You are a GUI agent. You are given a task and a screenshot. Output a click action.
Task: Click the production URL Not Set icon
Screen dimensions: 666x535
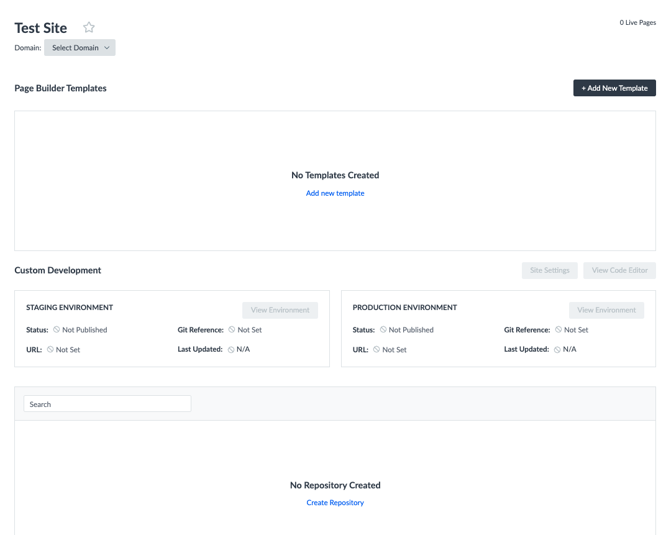376,349
